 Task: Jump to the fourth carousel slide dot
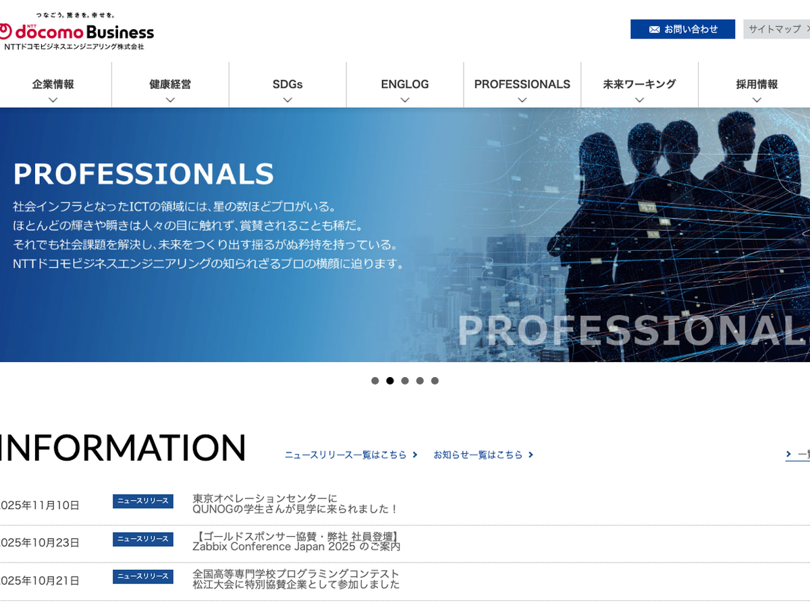click(420, 380)
